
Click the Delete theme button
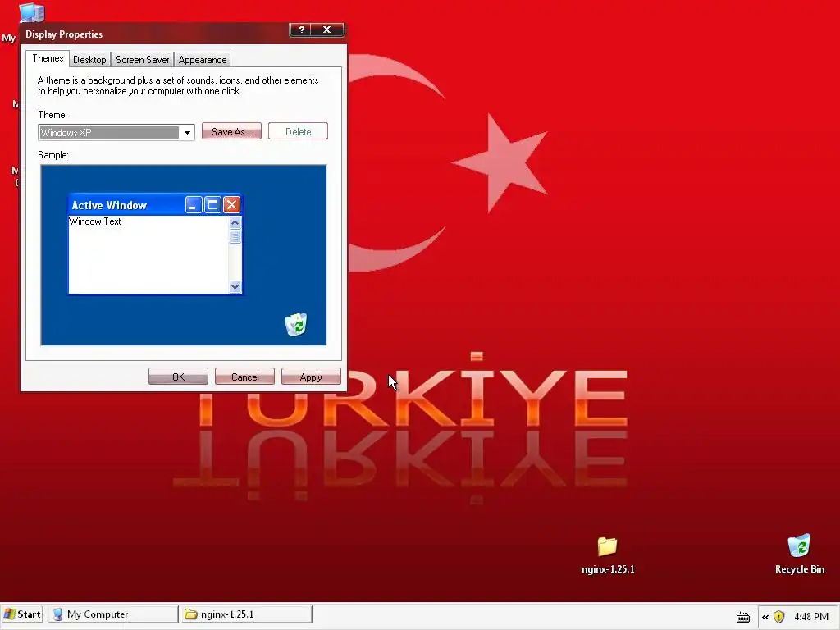coord(298,131)
